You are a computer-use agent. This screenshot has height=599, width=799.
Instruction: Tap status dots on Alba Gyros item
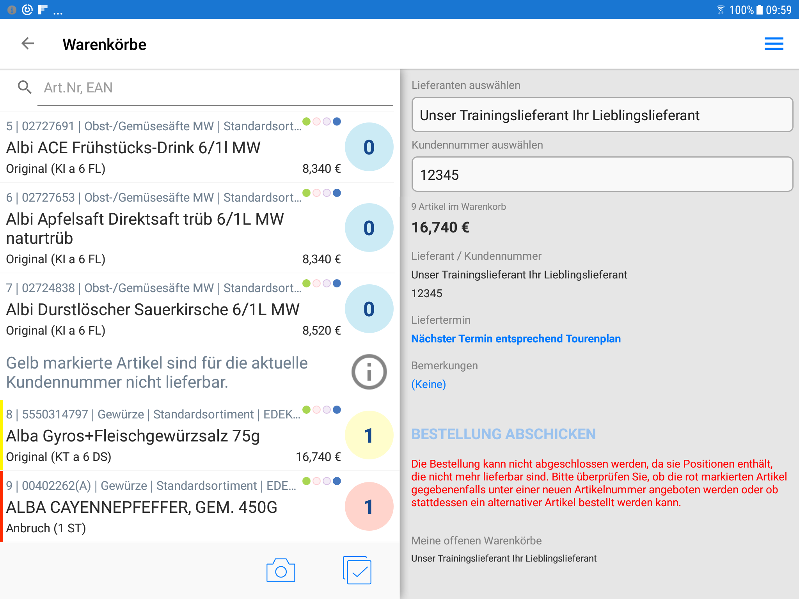tap(322, 409)
